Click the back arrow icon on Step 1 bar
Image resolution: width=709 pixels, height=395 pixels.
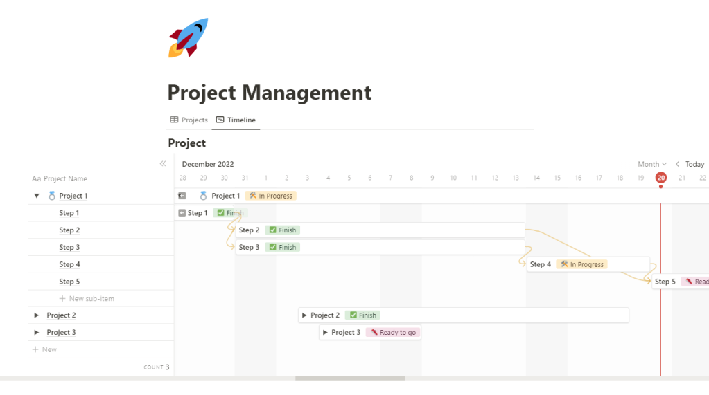tap(182, 213)
